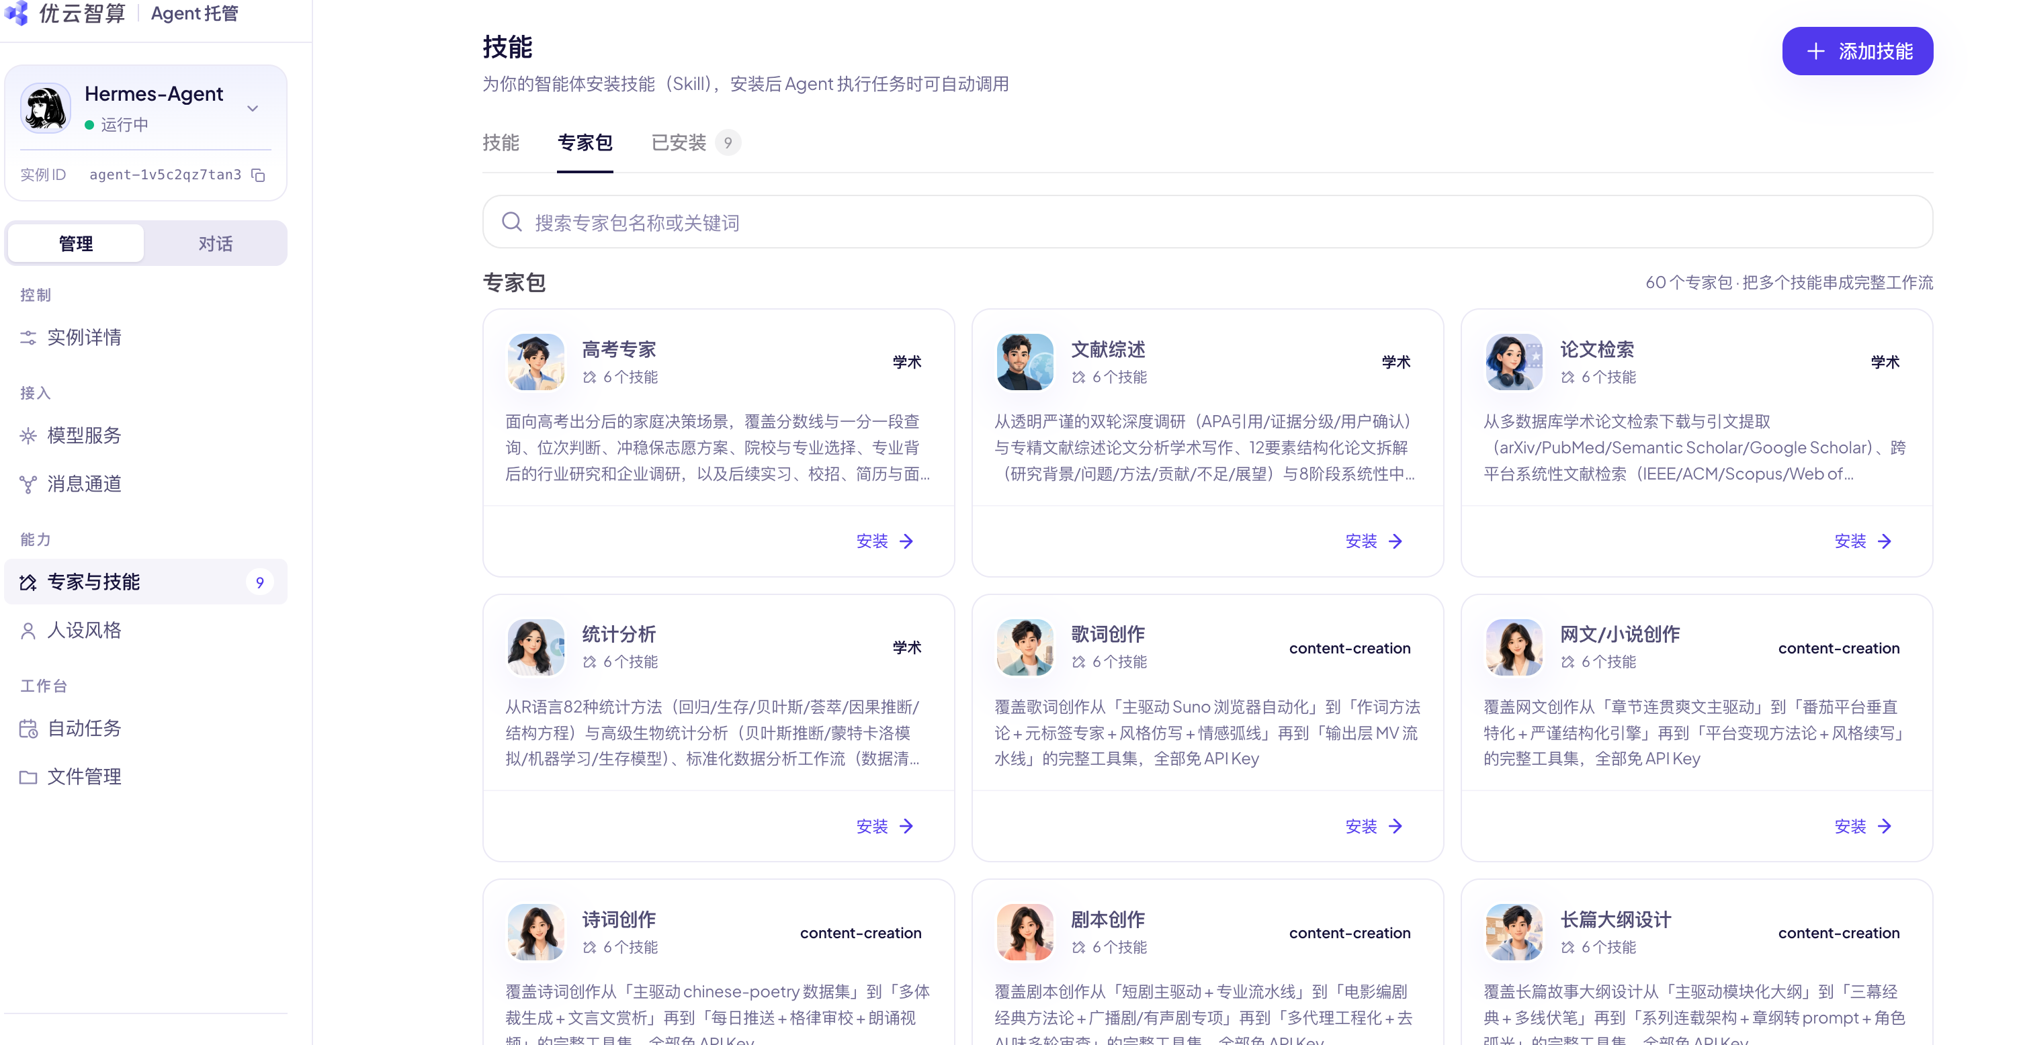This screenshot has width=2021, height=1045.
Task: Click the Agent 托管 header text
Action: [x=195, y=13]
